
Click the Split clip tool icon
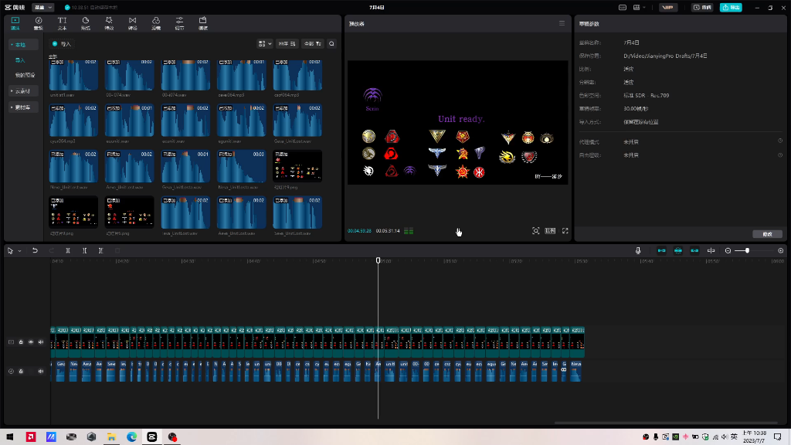(x=68, y=250)
